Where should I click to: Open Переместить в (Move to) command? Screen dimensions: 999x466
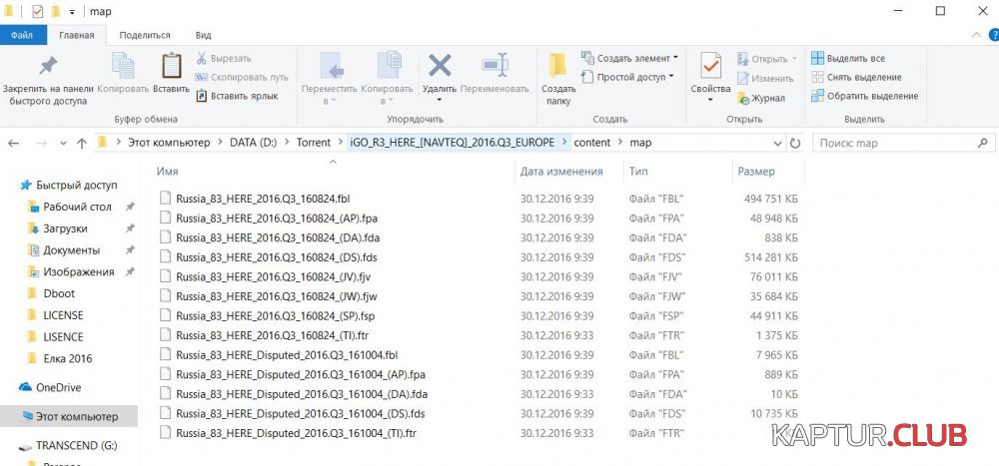[330, 80]
